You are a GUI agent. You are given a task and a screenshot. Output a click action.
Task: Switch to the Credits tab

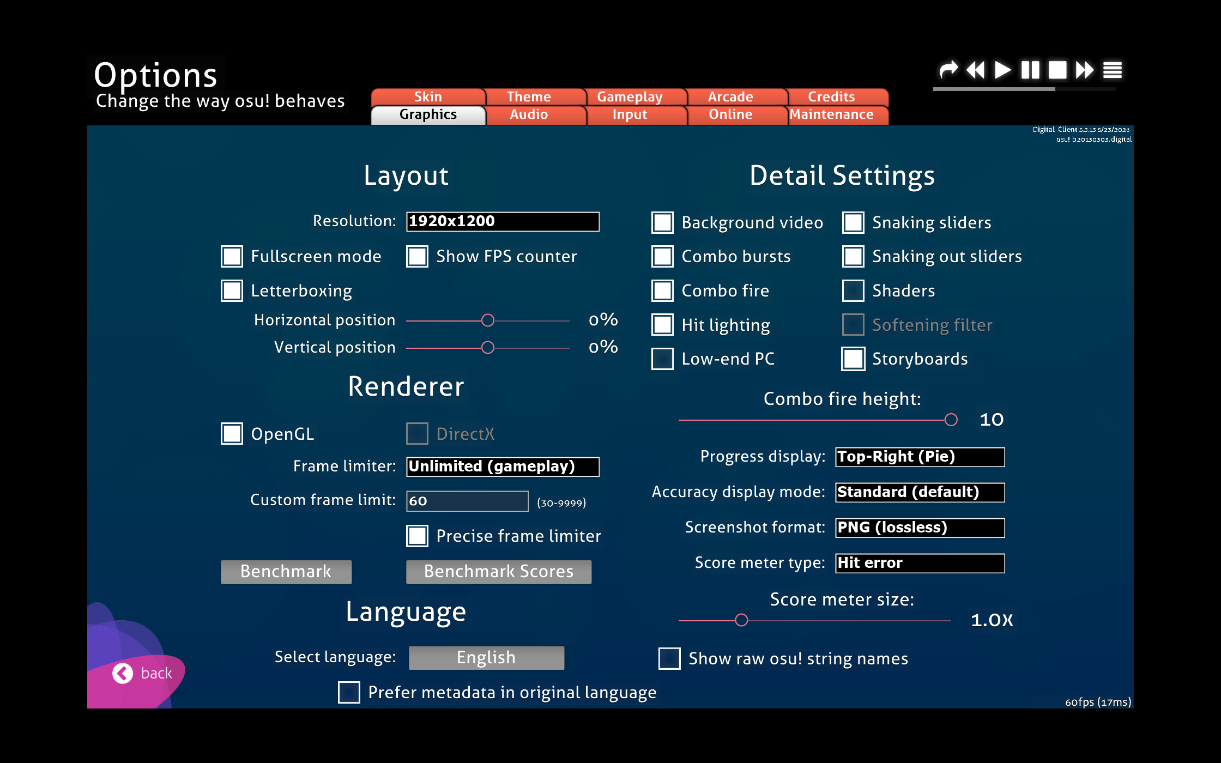point(831,96)
